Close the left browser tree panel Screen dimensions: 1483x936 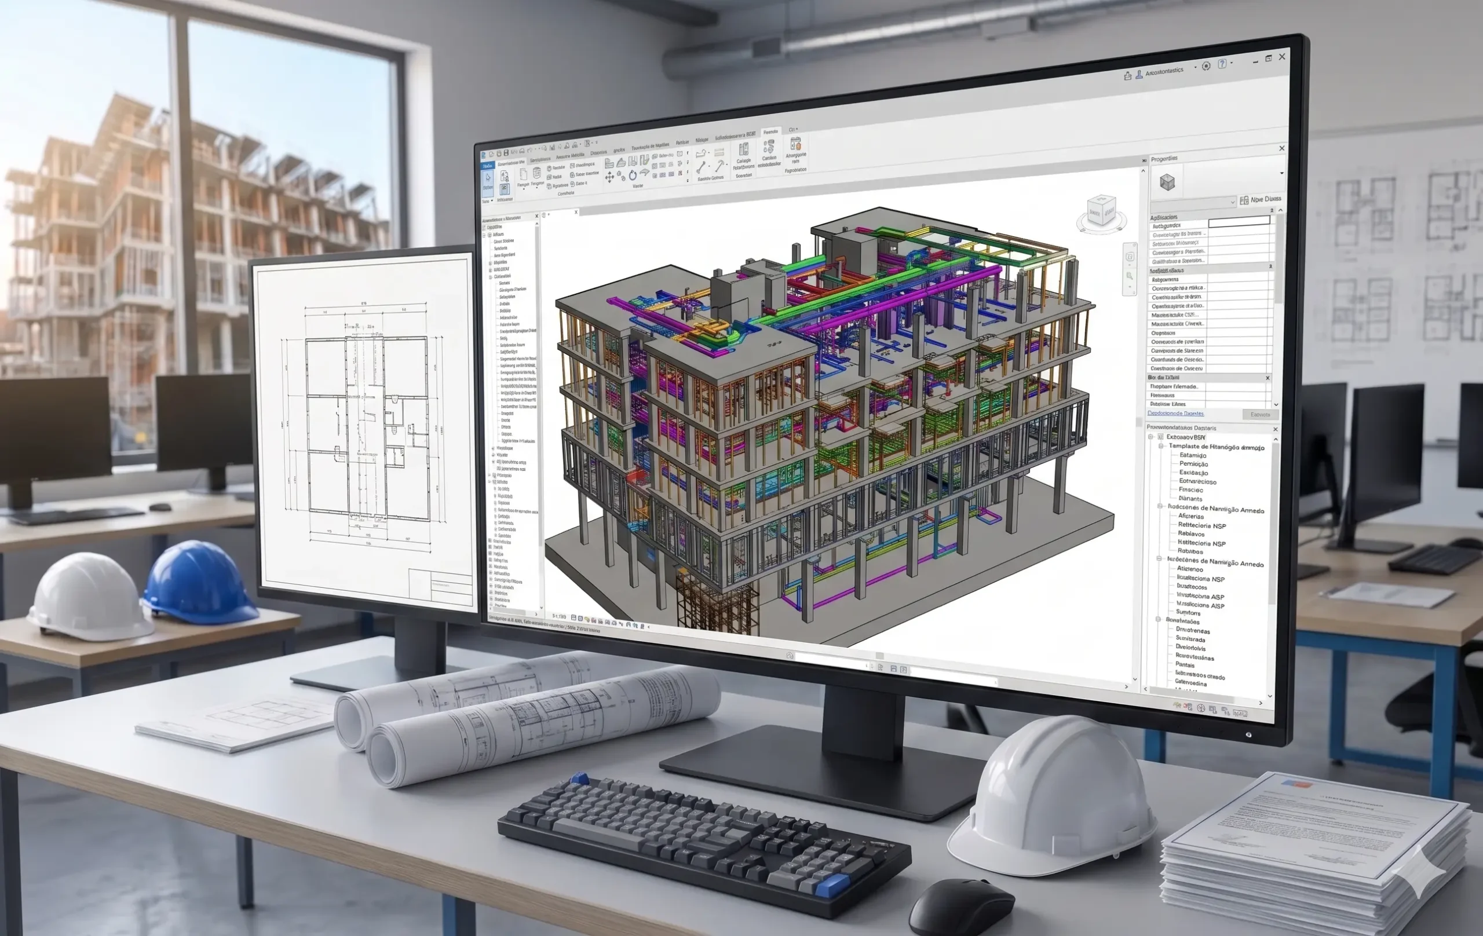536,215
